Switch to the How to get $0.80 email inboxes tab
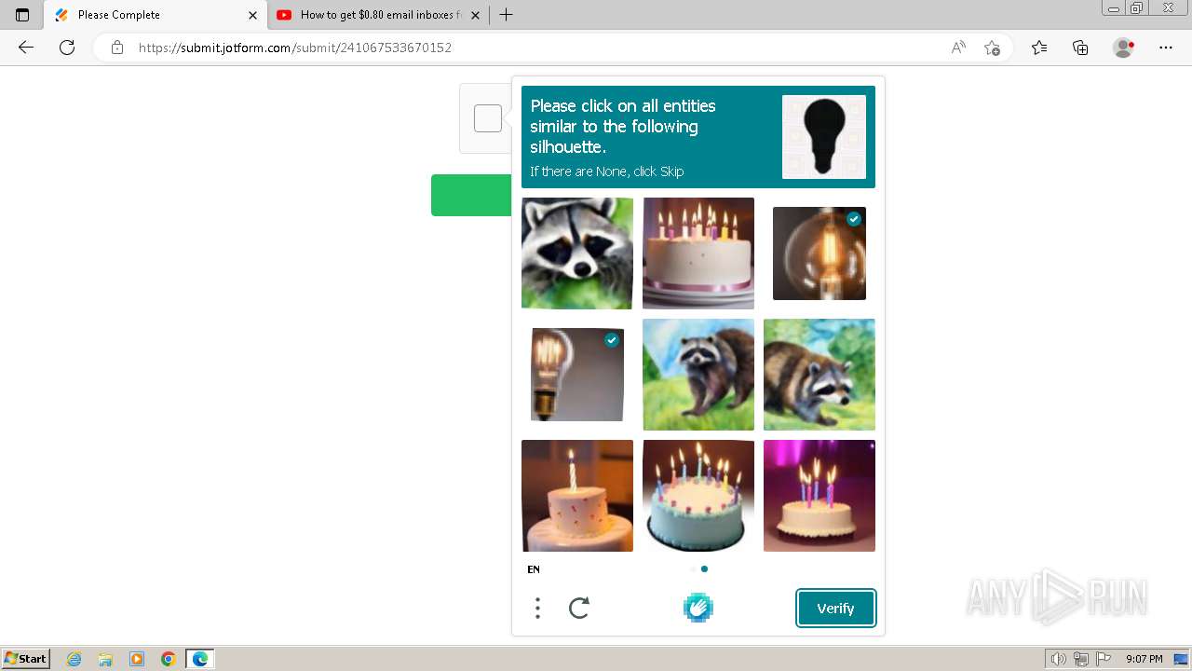This screenshot has height=671, width=1192. tap(377, 15)
